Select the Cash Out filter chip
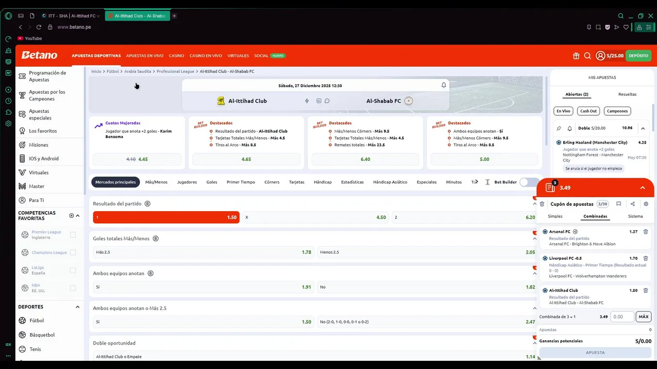Viewport: 657px width, 369px height. click(588, 111)
